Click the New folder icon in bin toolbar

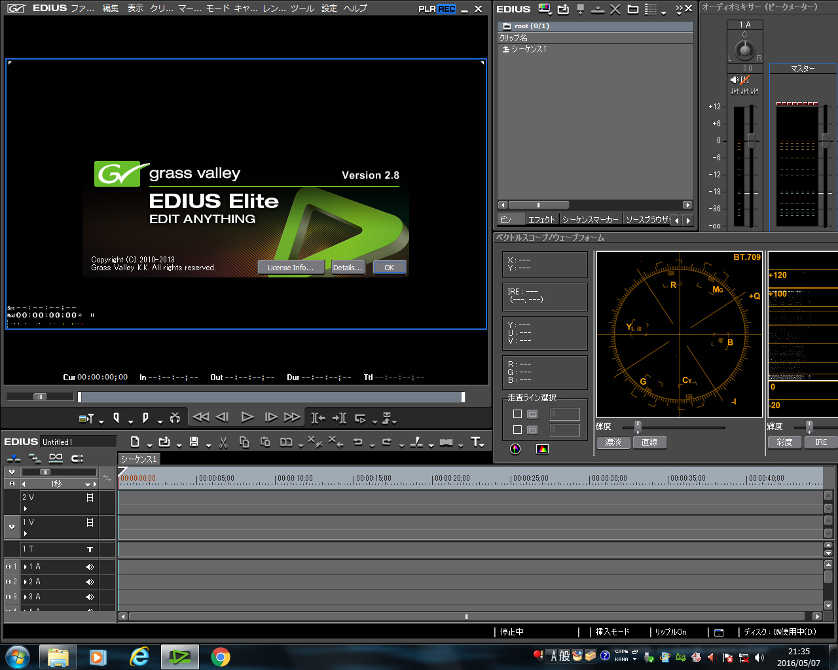click(x=632, y=9)
